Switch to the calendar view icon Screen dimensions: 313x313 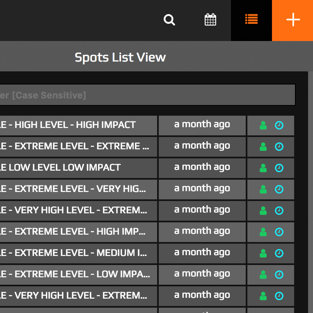point(210,20)
